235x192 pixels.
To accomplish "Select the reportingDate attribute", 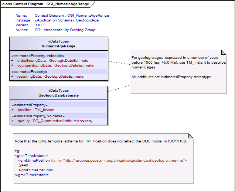I will point(47,77).
